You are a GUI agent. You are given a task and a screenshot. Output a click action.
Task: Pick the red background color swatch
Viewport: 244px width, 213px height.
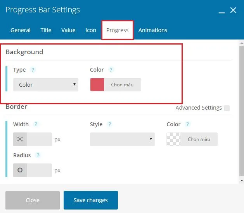(97, 85)
